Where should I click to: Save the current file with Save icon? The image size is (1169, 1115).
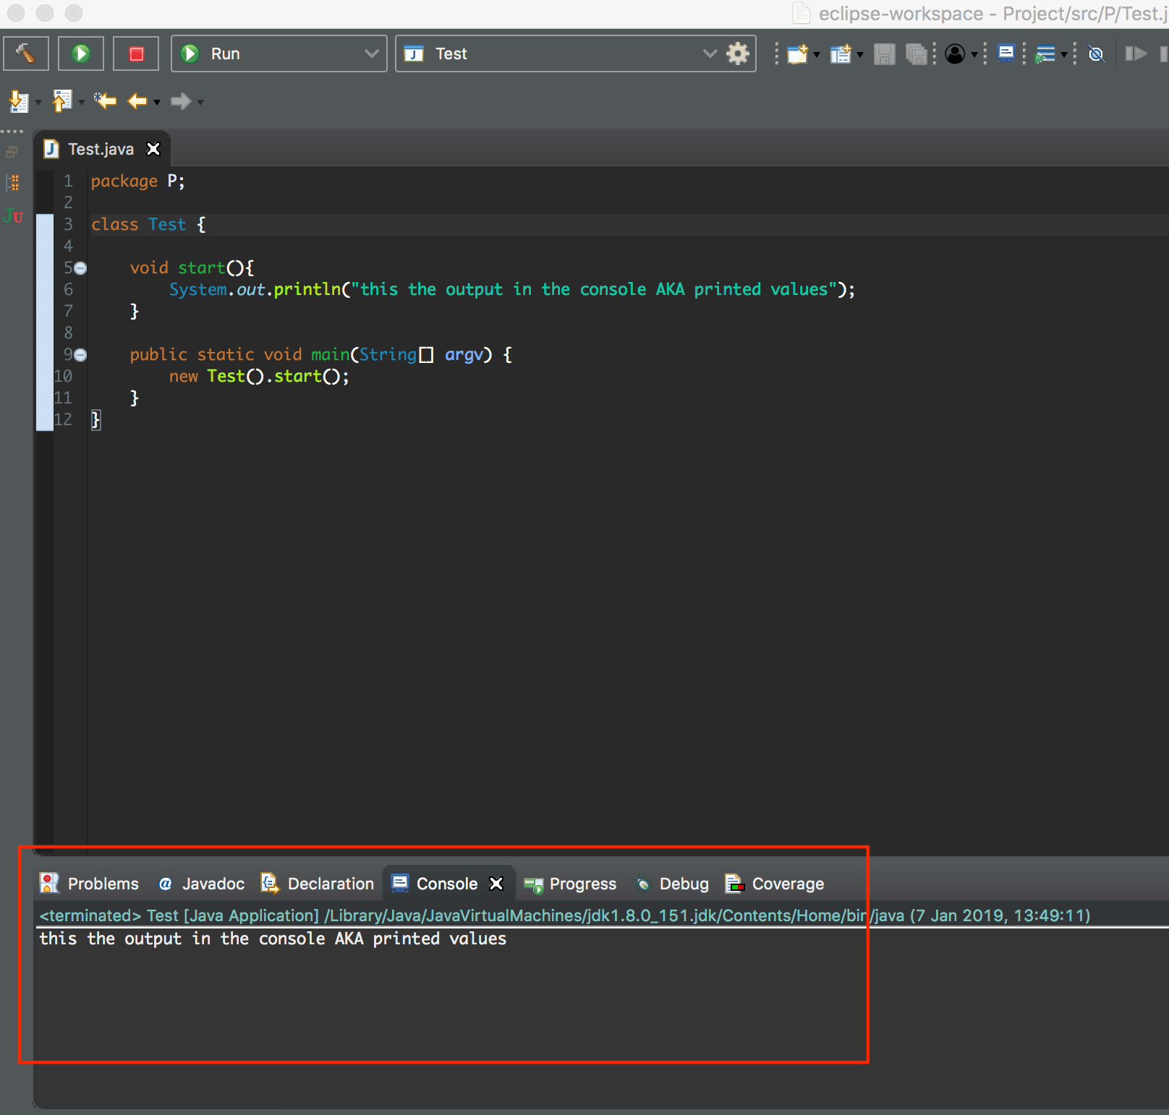(x=883, y=54)
